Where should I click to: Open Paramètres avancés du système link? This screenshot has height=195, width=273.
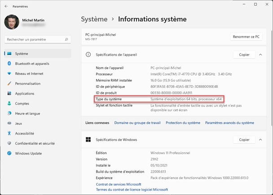229,123
